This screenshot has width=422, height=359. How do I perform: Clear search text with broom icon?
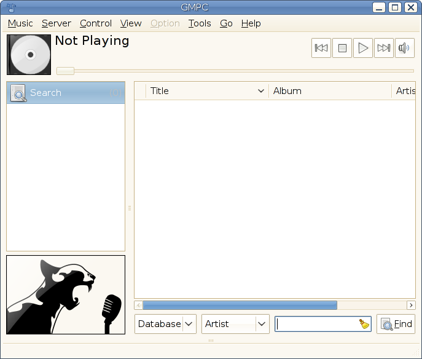(364, 324)
